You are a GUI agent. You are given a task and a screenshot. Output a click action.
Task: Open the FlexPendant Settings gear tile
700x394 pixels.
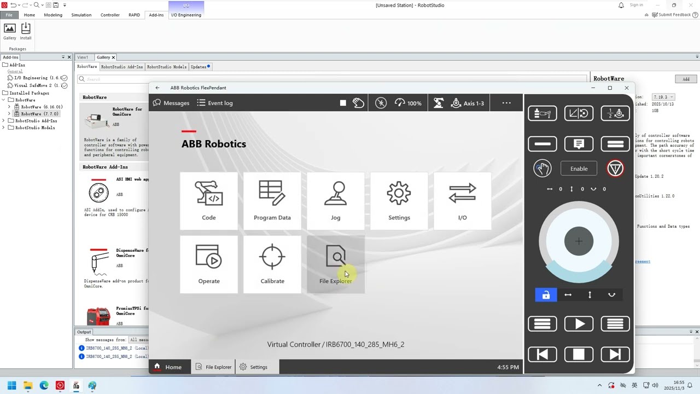coord(399,201)
